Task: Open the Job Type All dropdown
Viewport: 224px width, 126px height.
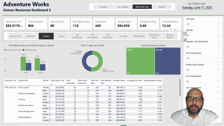Action: click(203, 24)
